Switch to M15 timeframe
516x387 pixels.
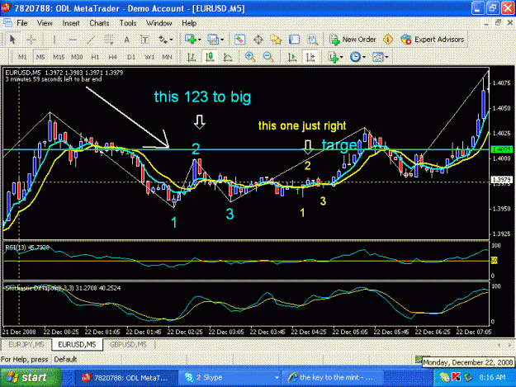click(59, 57)
